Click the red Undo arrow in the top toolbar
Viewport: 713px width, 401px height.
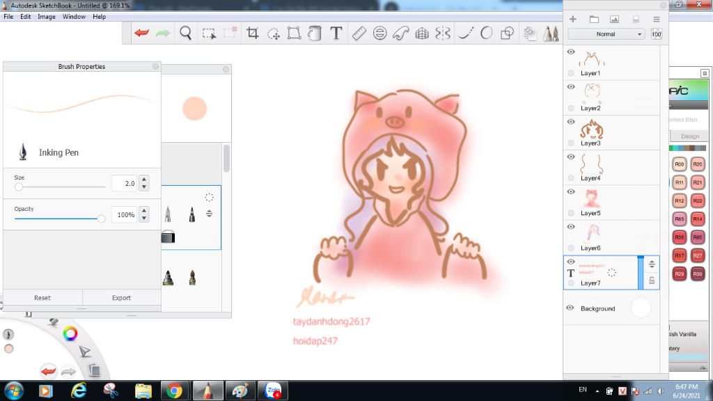pyautogui.click(x=141, y=33)
